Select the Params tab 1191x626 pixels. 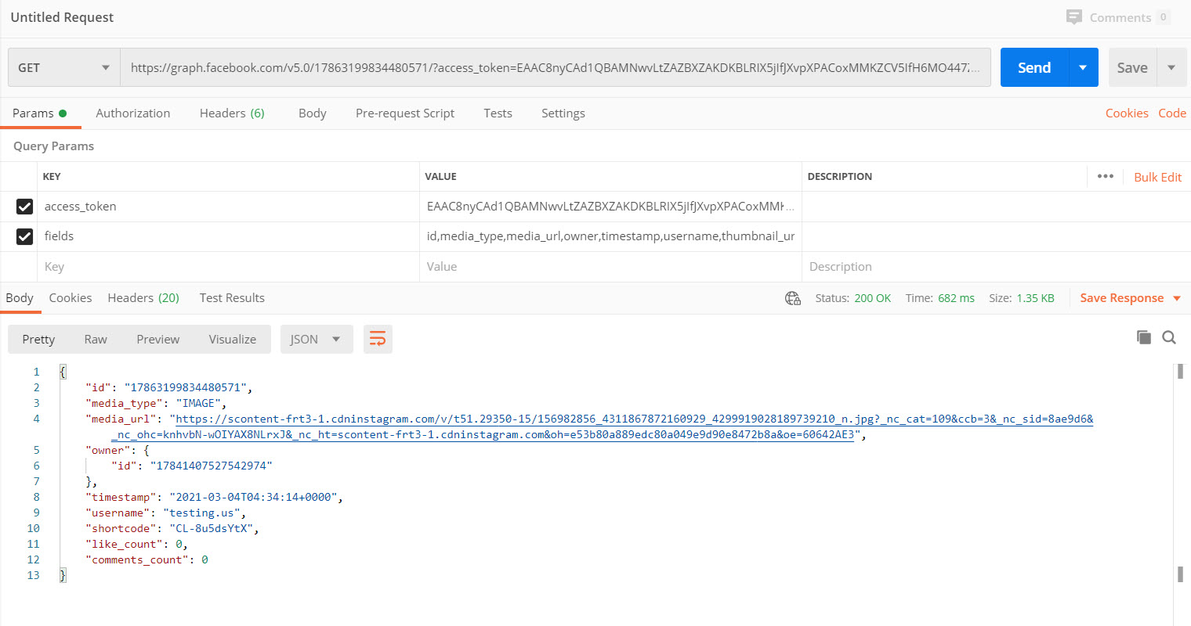(x=39, y=113)
